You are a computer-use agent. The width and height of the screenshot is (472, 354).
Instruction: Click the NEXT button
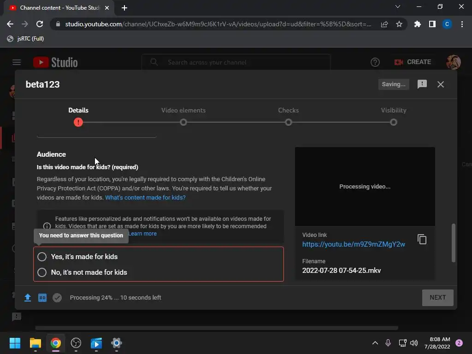[x=438, y=298]
